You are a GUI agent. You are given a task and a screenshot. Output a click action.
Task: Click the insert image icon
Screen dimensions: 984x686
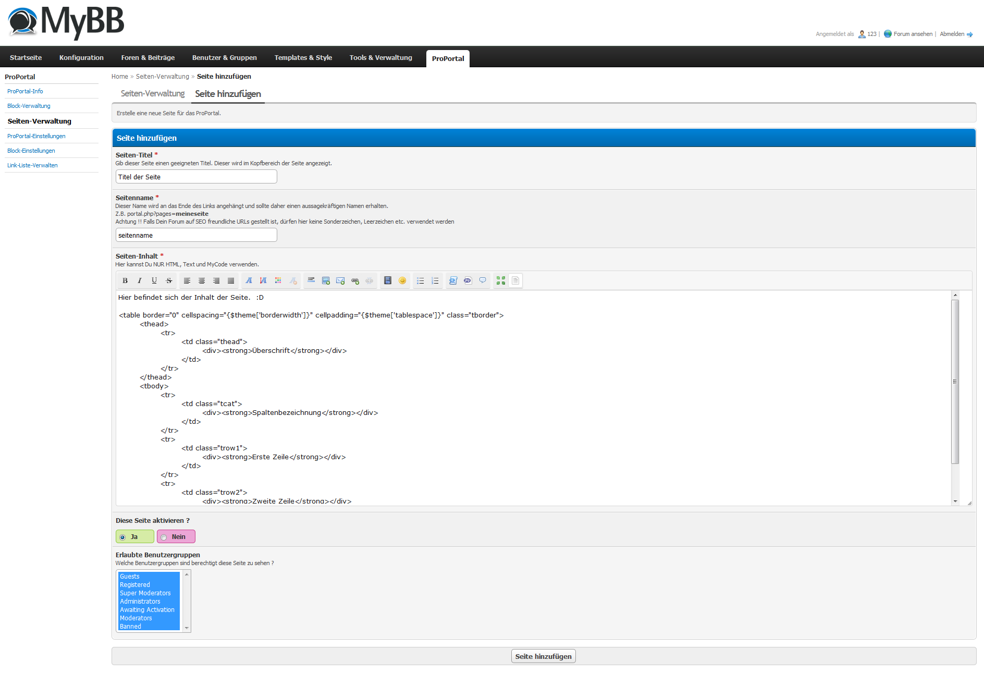(326, 280)
